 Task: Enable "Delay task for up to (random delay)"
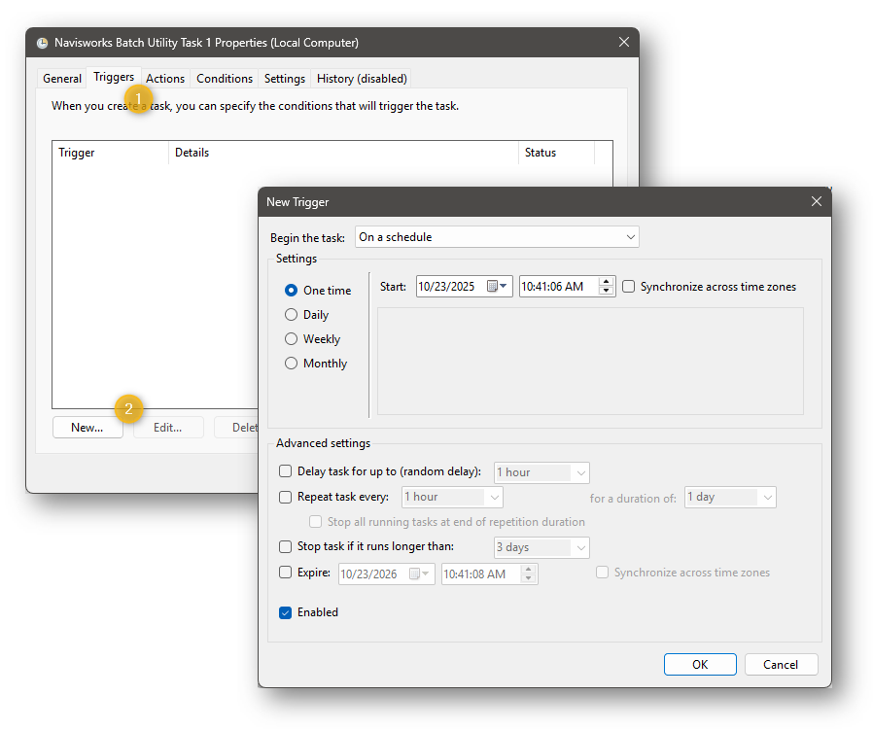(285, 471)
